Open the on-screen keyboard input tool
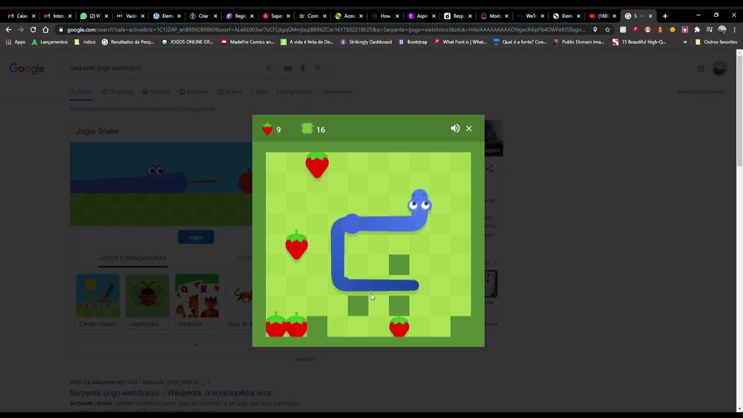Image resolution: width=743 pixels, height=418 pixels. click(x=287, y=69)
